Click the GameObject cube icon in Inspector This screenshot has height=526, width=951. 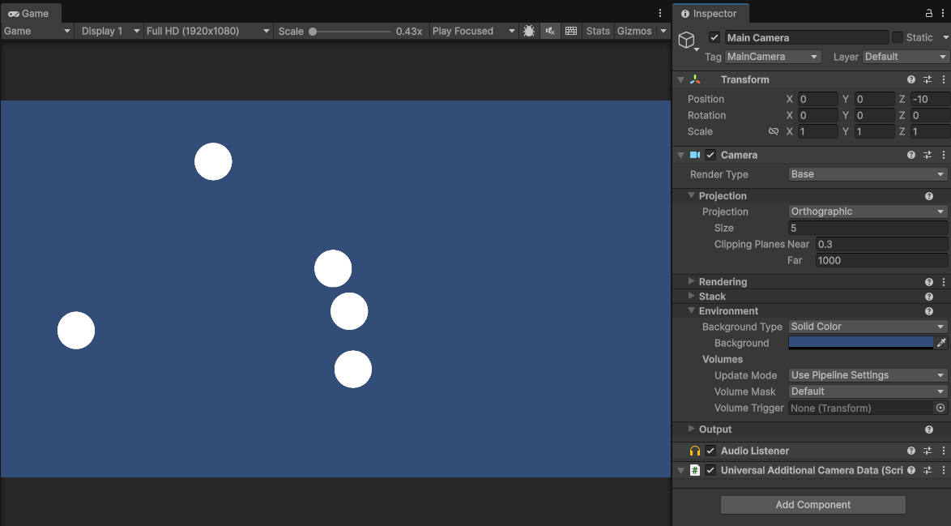tap(686, 40)
